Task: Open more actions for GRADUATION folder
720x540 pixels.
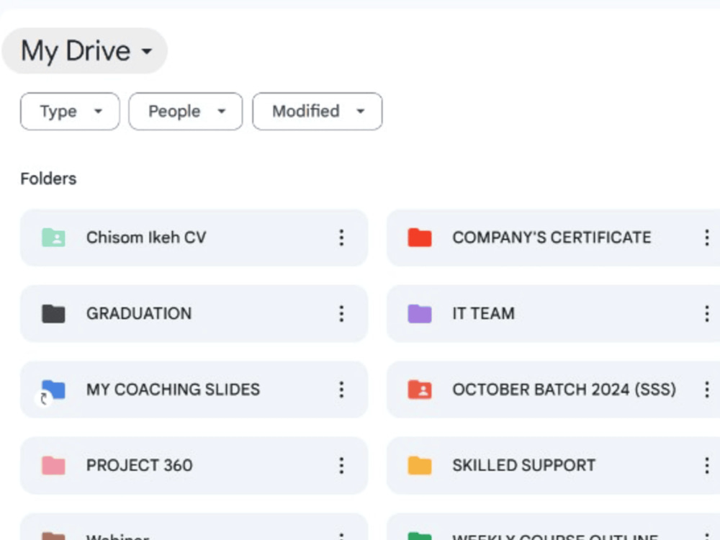Action: coord(341,314)
